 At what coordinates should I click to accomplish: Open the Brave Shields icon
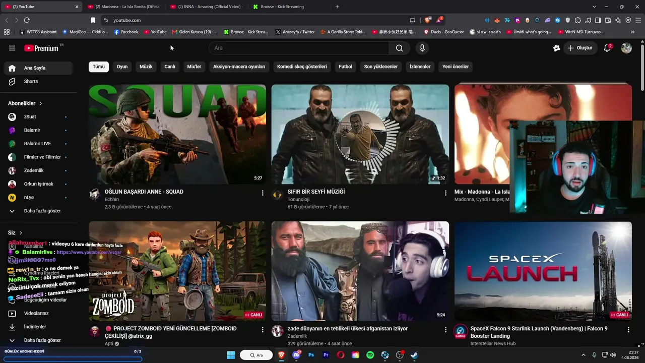(x=428, y=20)
